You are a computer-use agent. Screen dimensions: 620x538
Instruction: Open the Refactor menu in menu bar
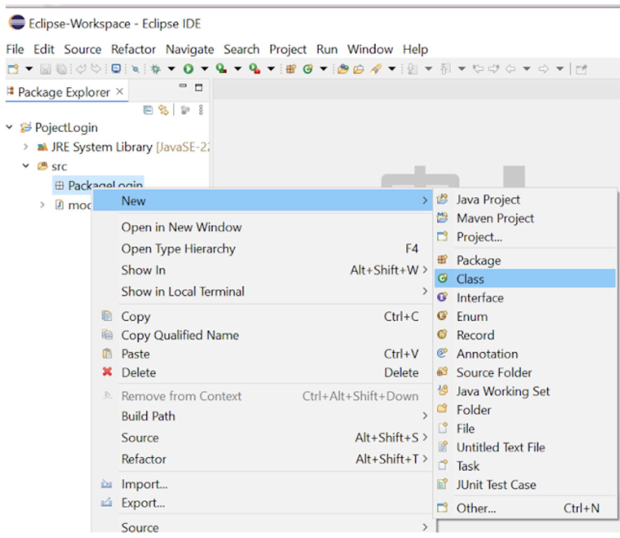tap(133, 49)
